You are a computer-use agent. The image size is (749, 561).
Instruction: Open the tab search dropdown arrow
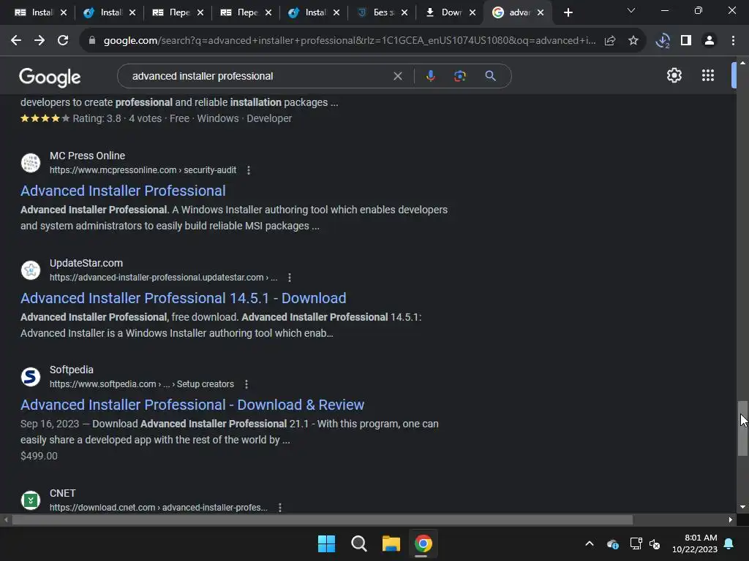tap(631, 10)
